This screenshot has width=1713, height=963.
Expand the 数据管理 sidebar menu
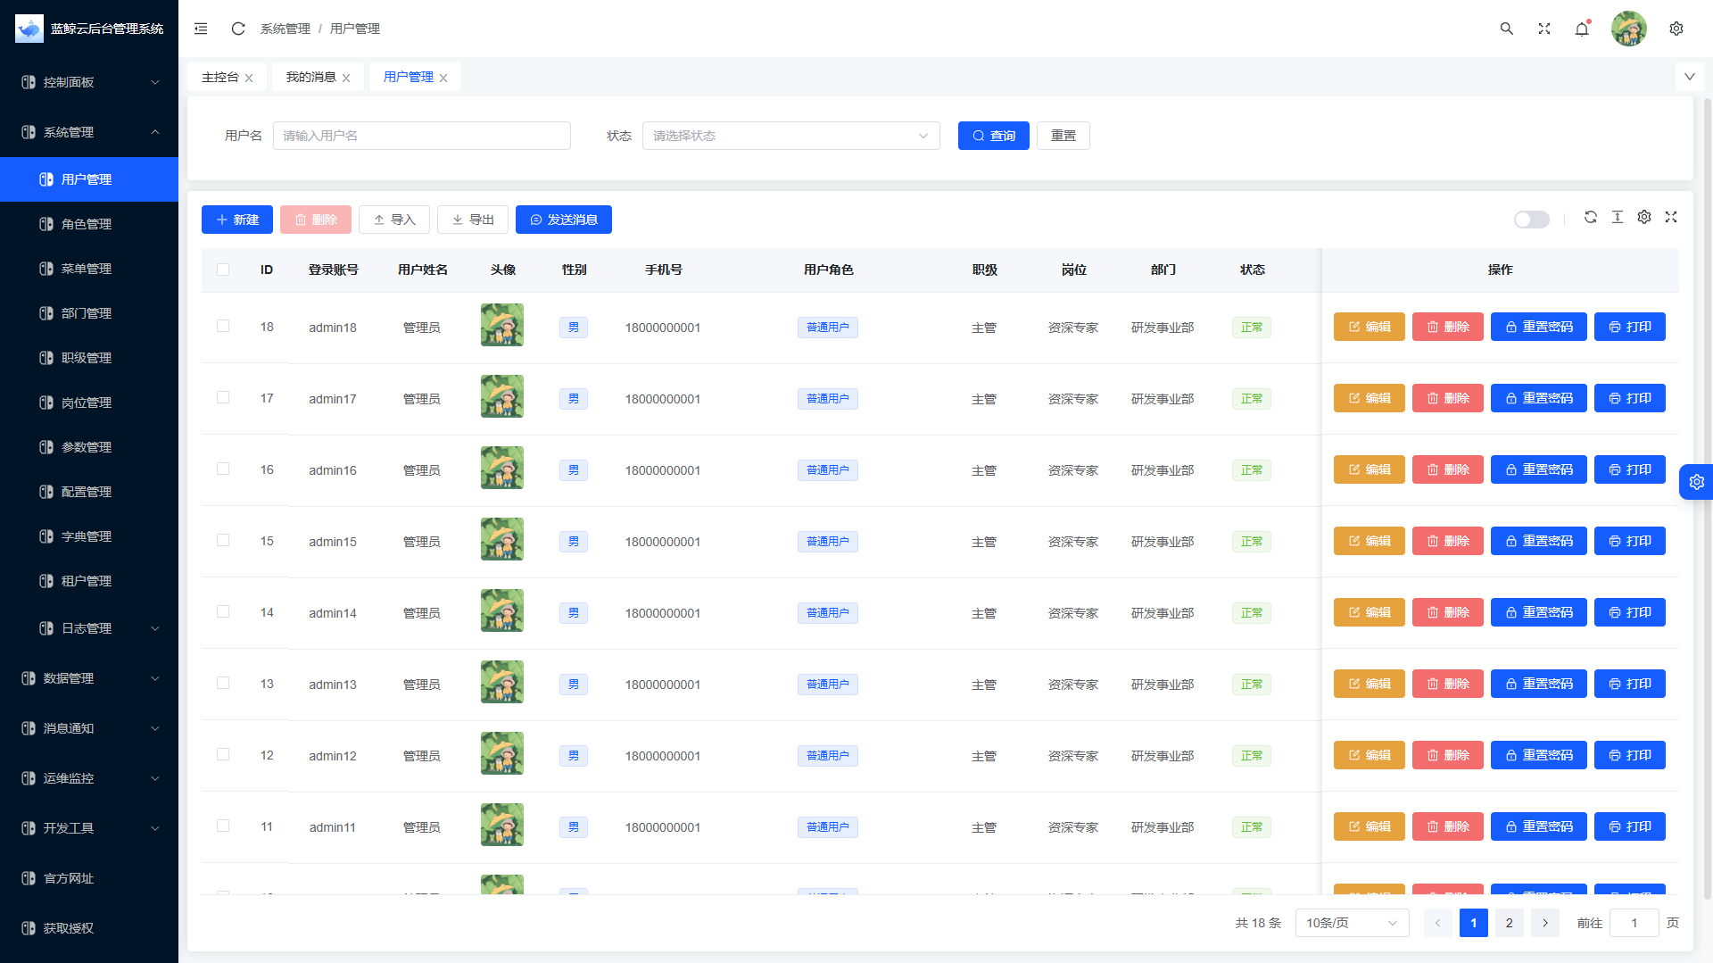[x=89, y=678]
